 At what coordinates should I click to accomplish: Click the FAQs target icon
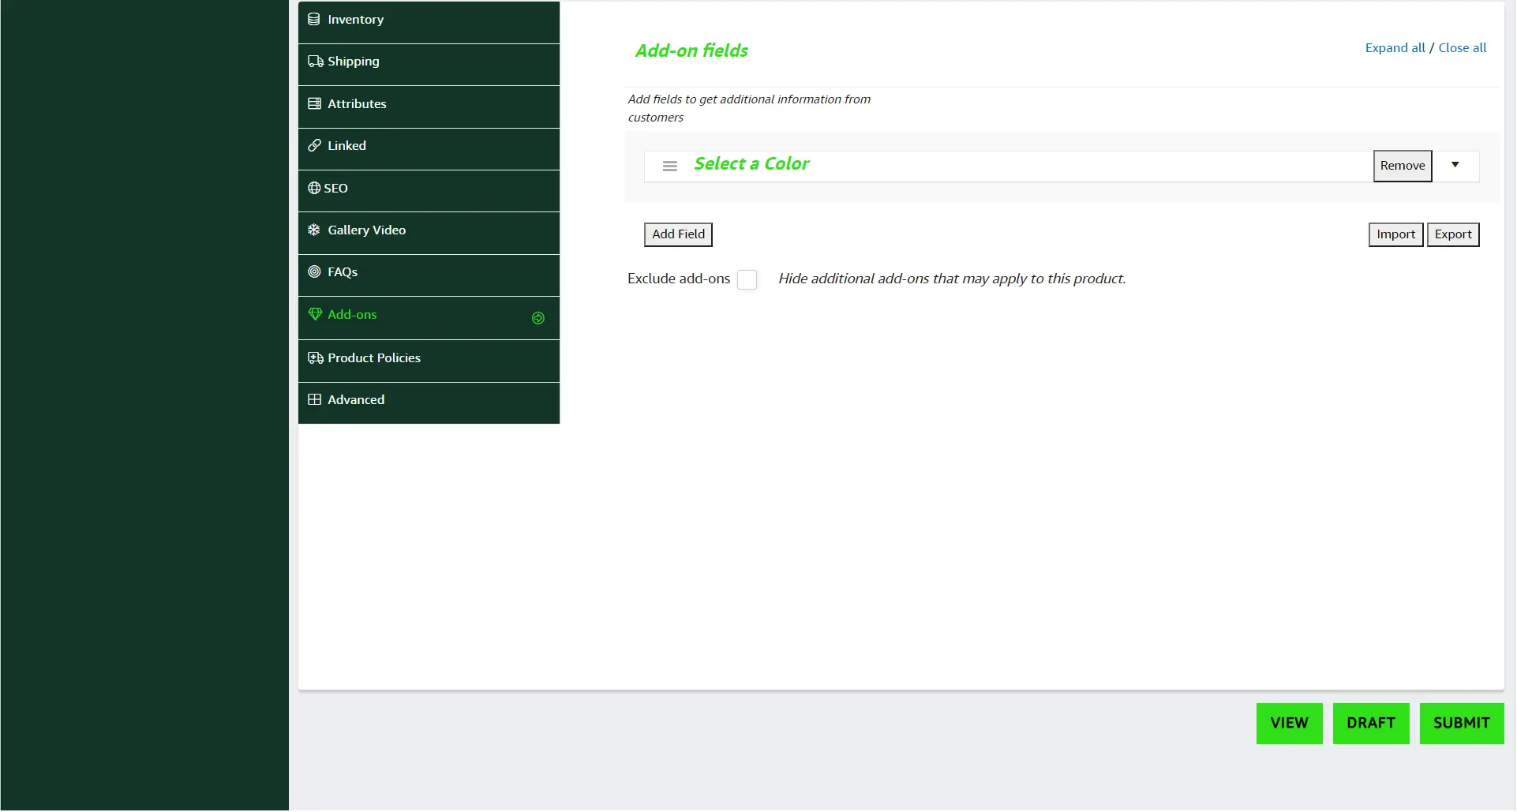click(x=314, y=272)
